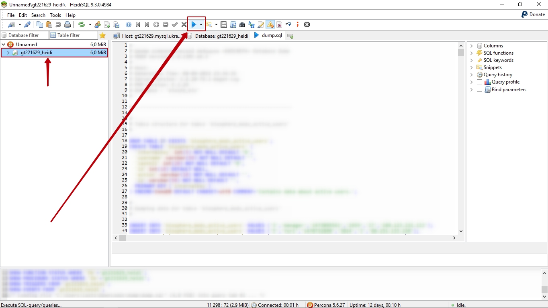This screenshot has height=308, width=548.
Task: Click the gold star favorites icon
Action: tap(103, 35)
